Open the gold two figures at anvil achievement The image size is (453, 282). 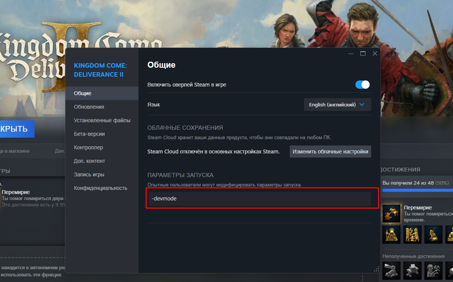pos(412,235)
